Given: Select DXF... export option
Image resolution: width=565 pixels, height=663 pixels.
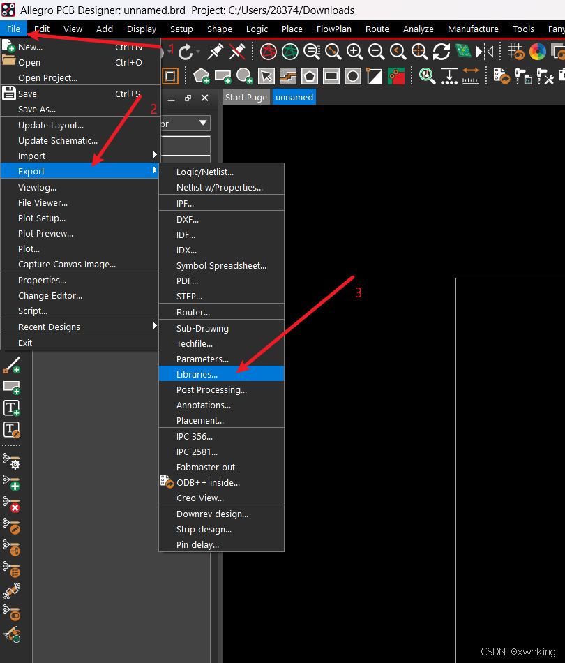Looking at the screenshot, I should 221,219.
